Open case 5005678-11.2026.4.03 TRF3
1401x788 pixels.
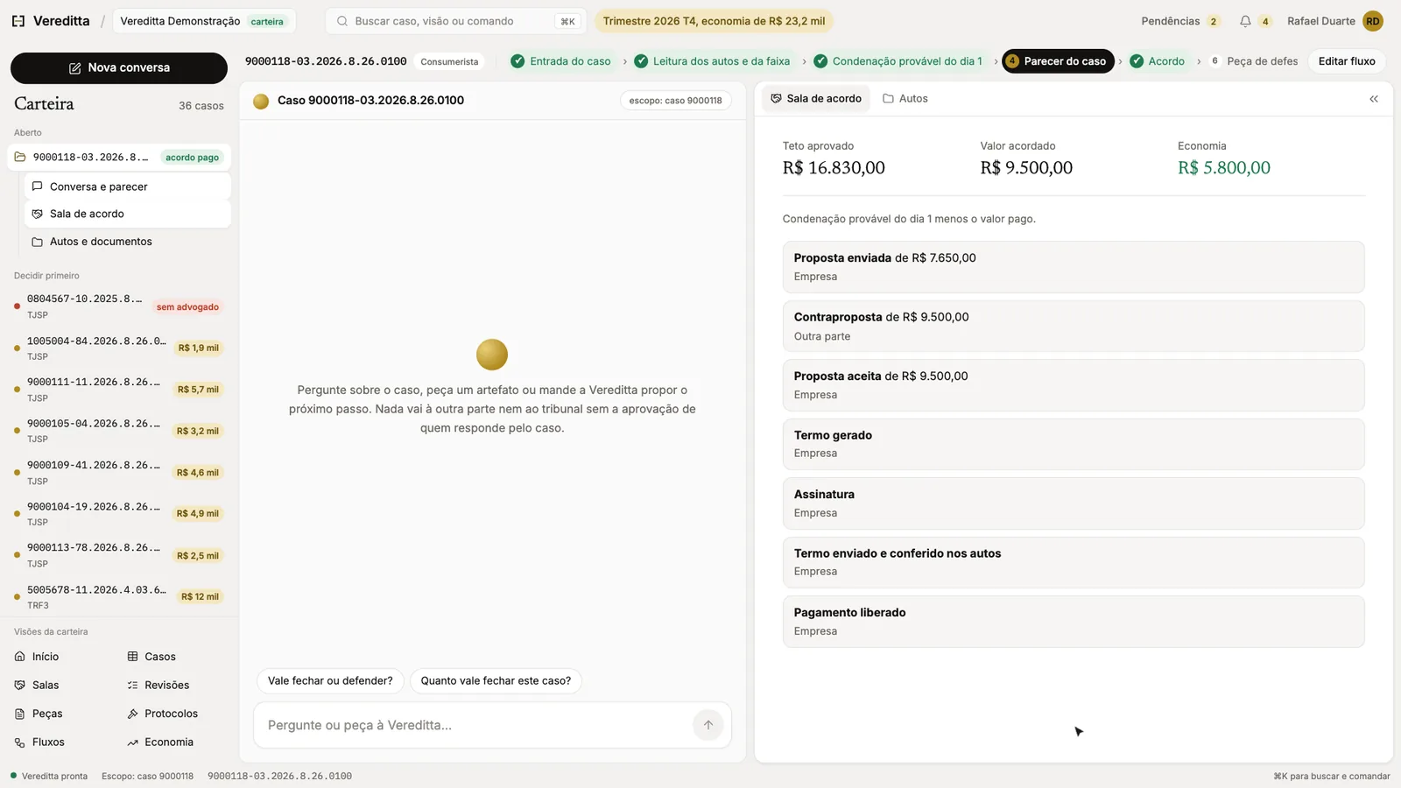click(x=119, y=597)
